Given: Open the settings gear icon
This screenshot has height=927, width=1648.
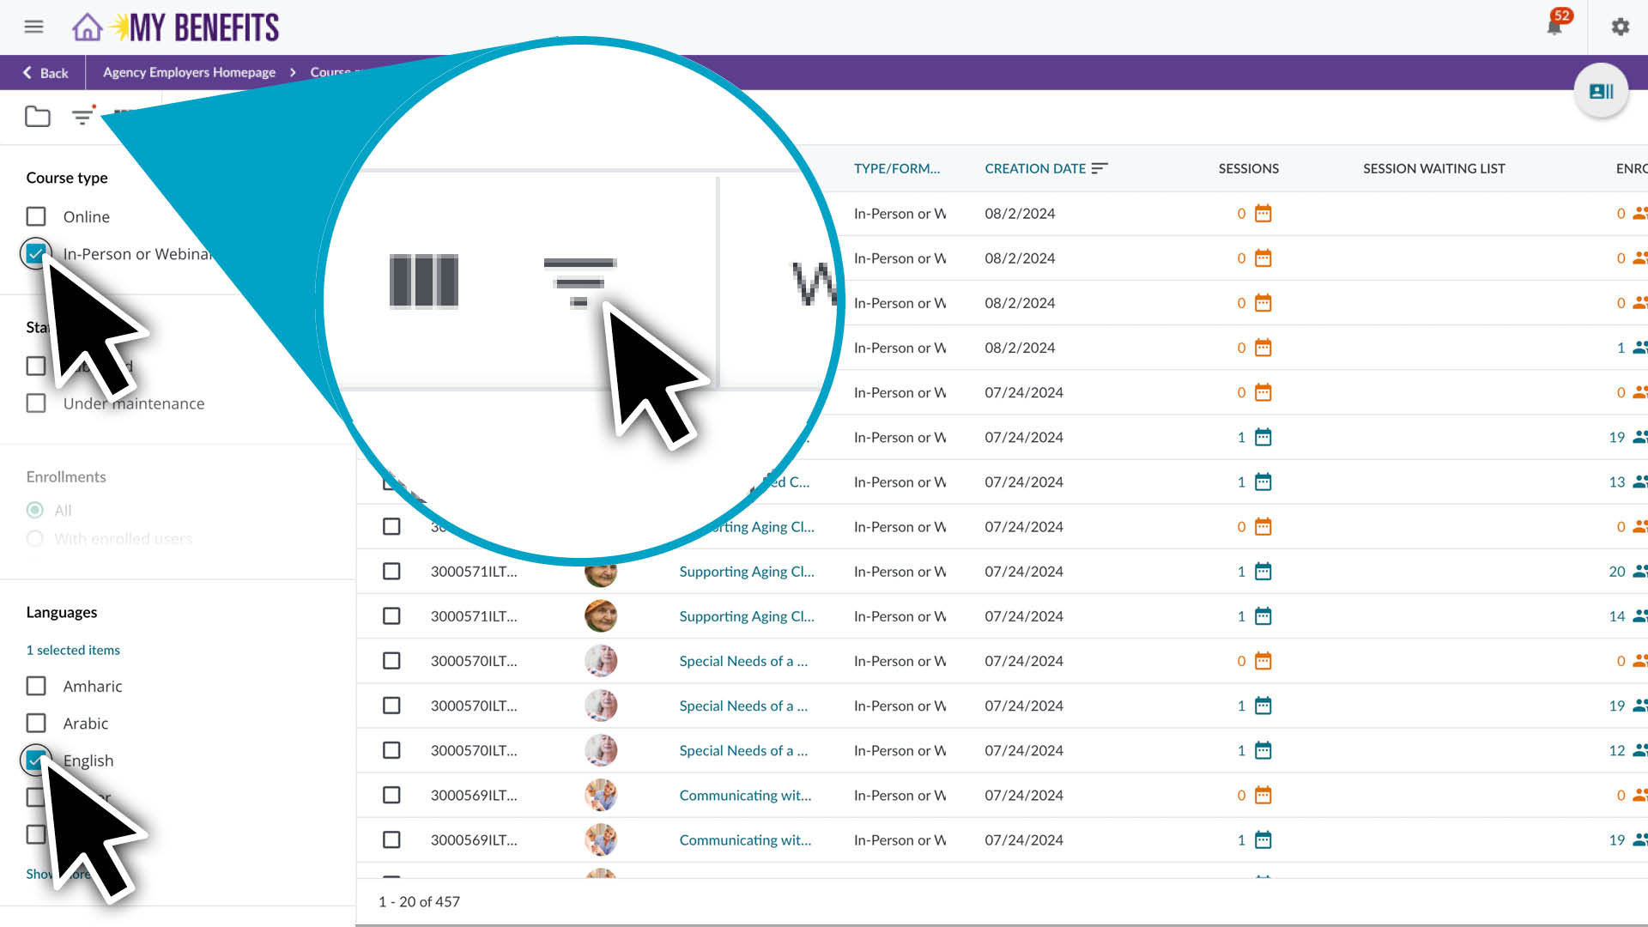Looking at the screenshot, I should (x=1621, y=27).
